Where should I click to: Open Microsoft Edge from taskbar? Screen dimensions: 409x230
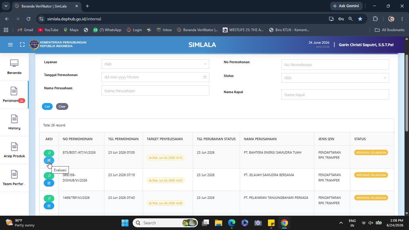coord(232,223)
